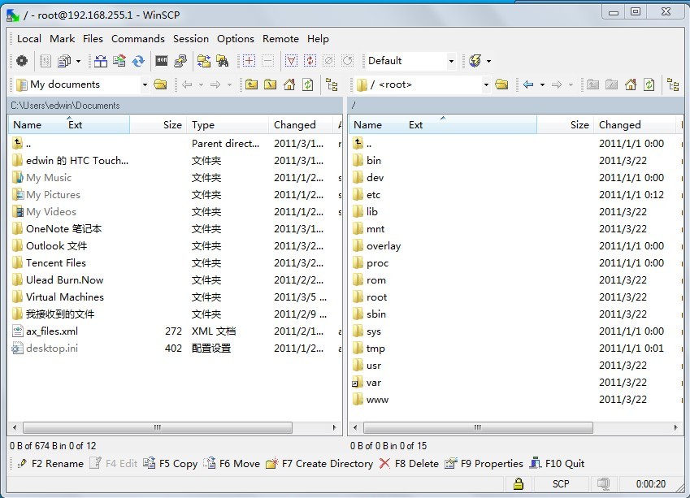This screenshot has height=498, width=690.
Task: Click the local panel horizontal scrollbar
Action: pyautogui.click(x=158, y=427)
